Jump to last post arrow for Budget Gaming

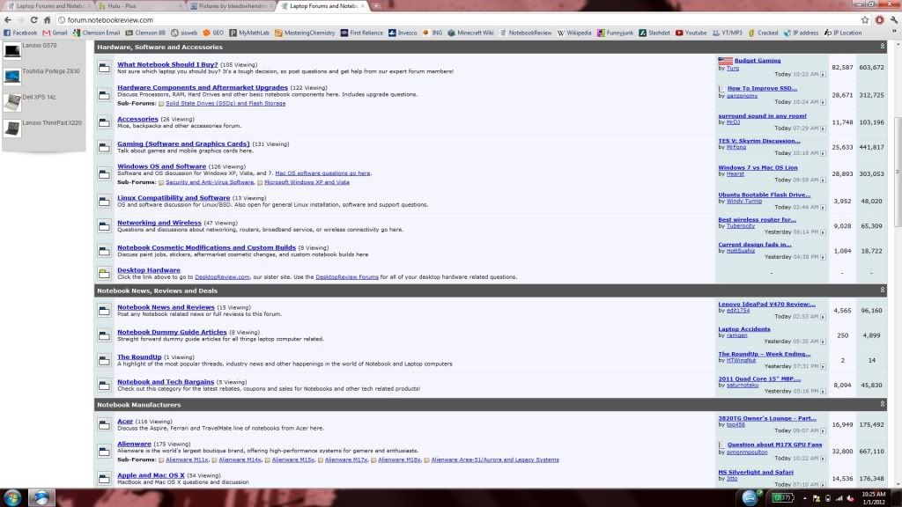pyautogui.click(x=824, y=75)
